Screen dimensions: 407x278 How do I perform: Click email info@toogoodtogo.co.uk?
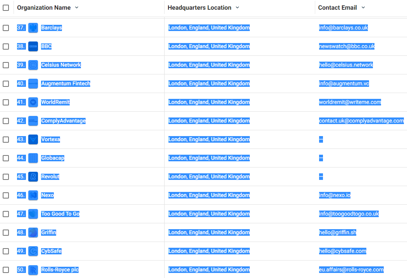pos(349,214)
